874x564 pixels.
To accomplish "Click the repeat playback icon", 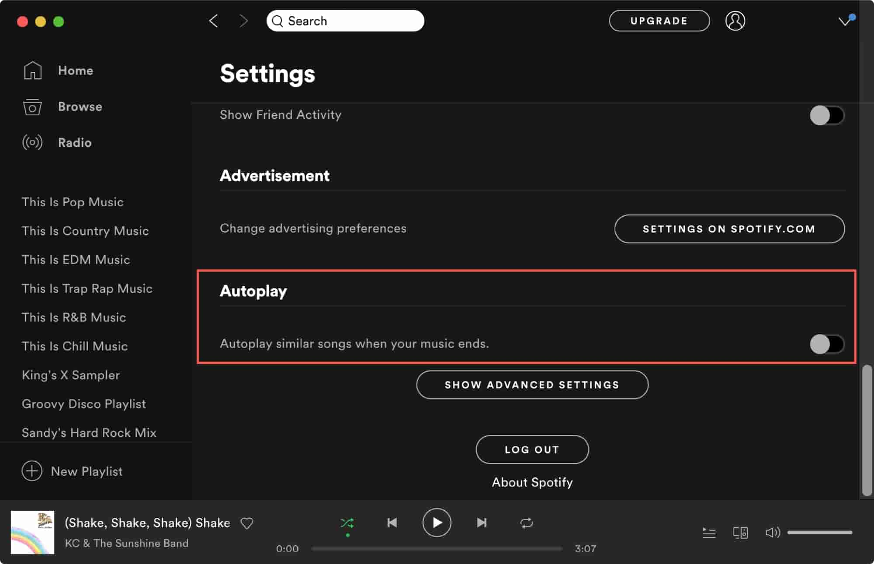I will click(527, 522).
